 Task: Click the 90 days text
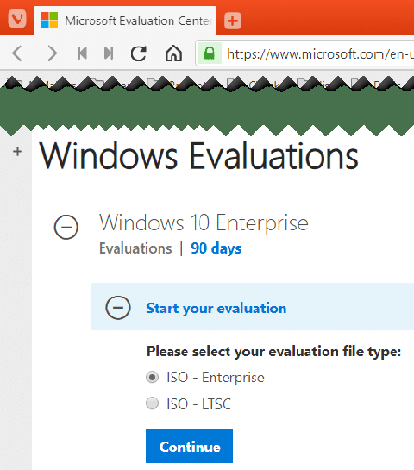pyautogui.click(x=216, y=248)
